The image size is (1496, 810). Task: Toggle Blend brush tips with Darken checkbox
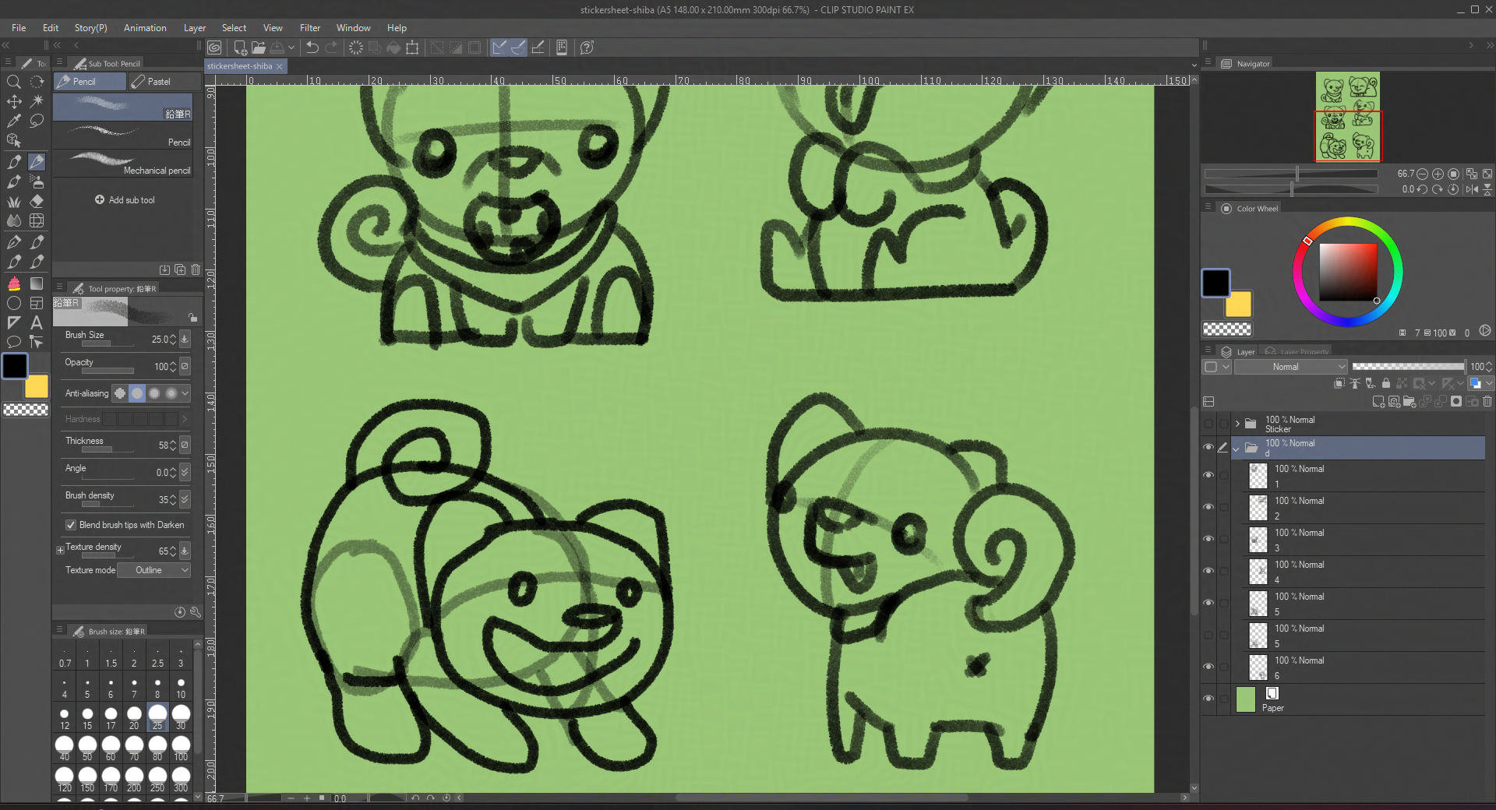71,525
